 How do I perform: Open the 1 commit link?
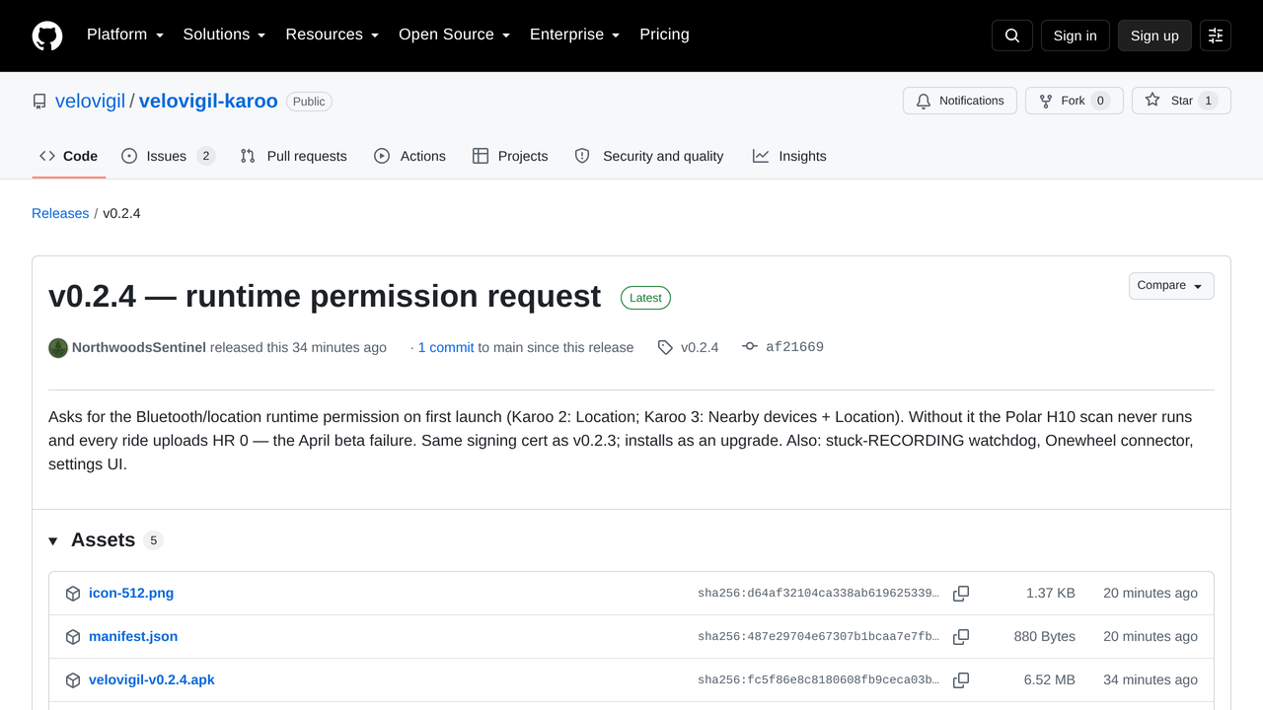(x=446, y=347)
